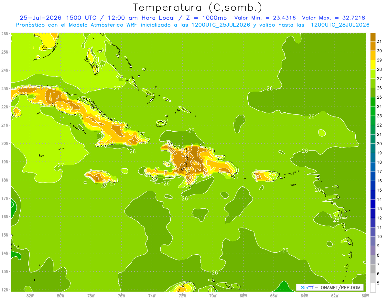Click the longitude axis label '80W'

pos(60,295)
